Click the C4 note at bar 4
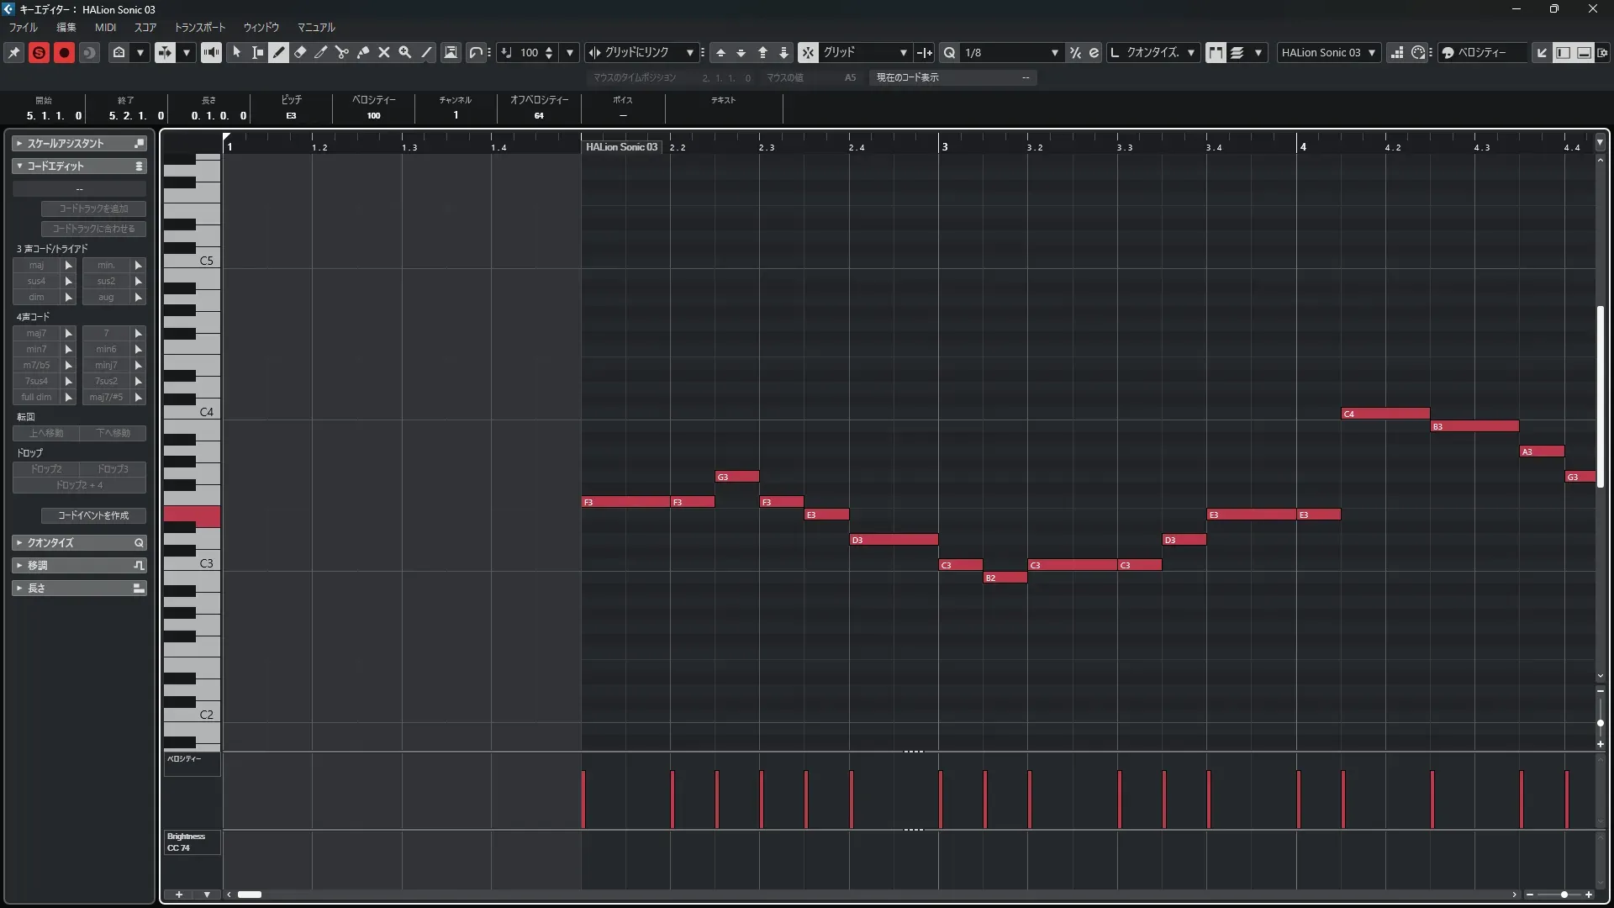Screen dimensions: 1614x908 point(1385,414)
